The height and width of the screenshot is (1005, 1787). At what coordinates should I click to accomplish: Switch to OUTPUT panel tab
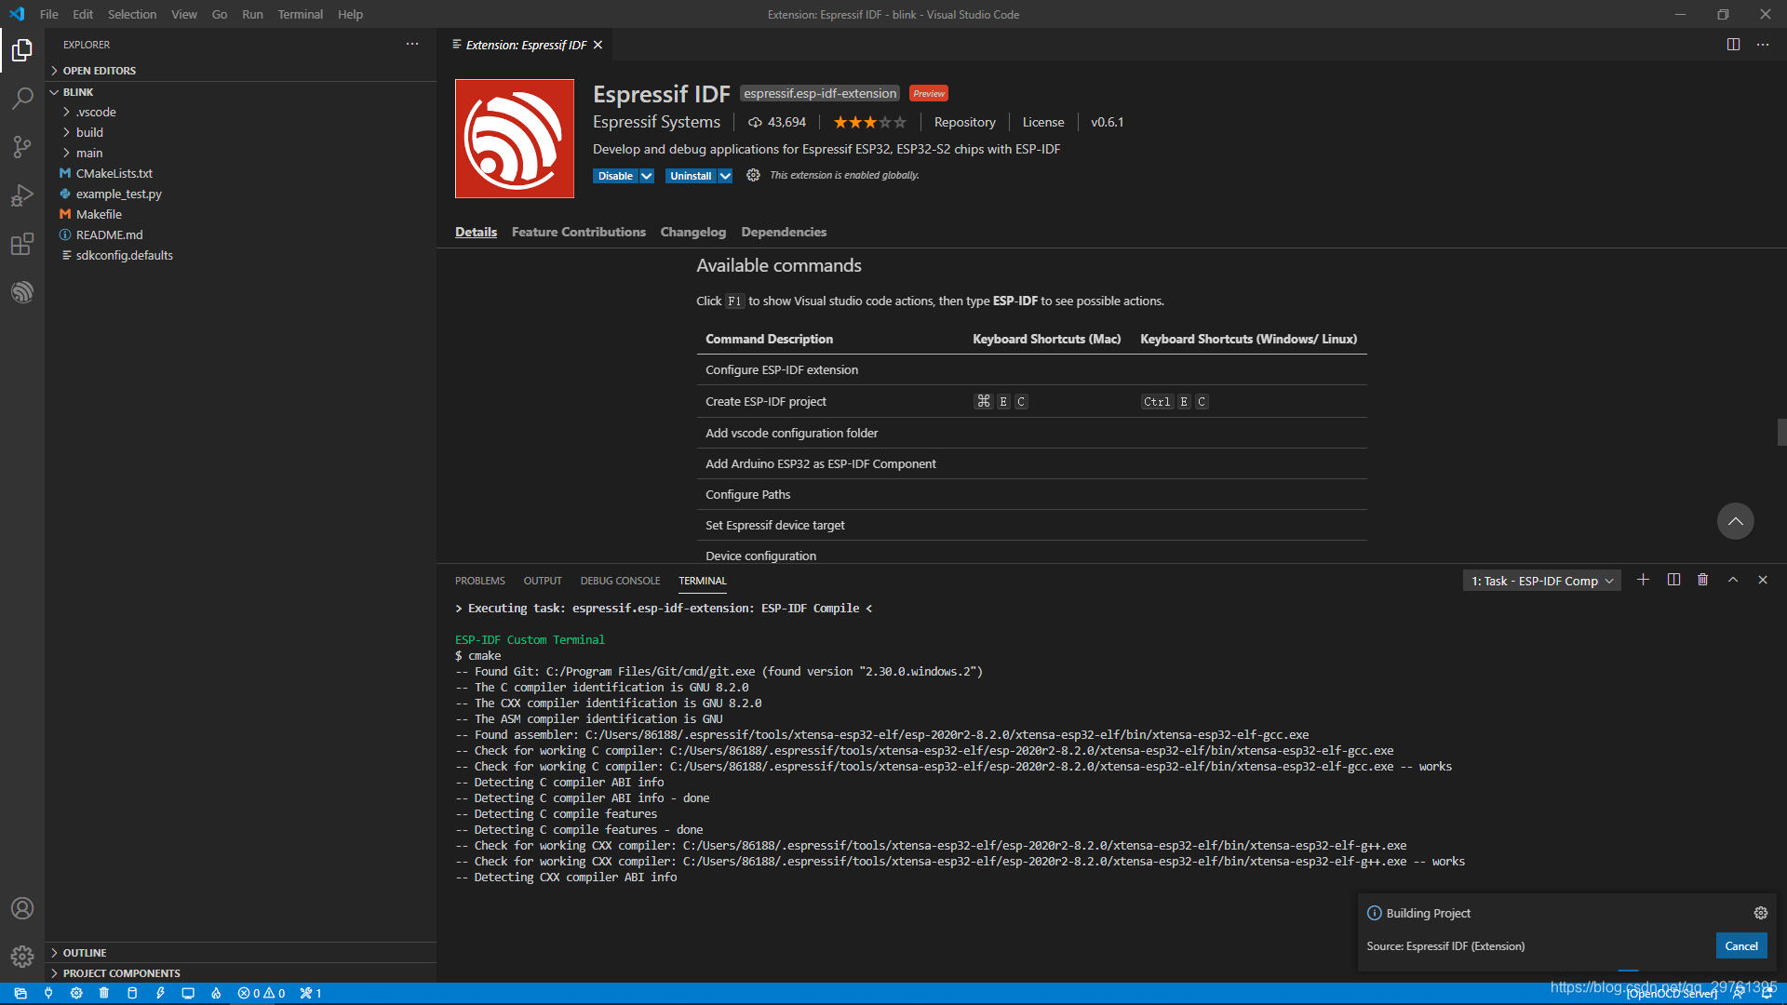(x=543, y=581)
